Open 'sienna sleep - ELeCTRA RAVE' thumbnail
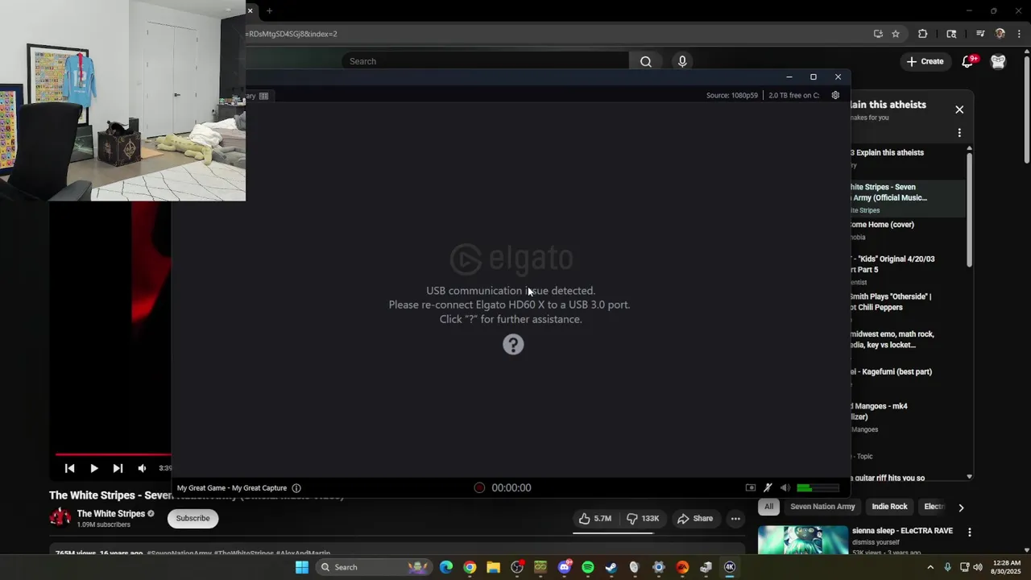 pos(803,541)
